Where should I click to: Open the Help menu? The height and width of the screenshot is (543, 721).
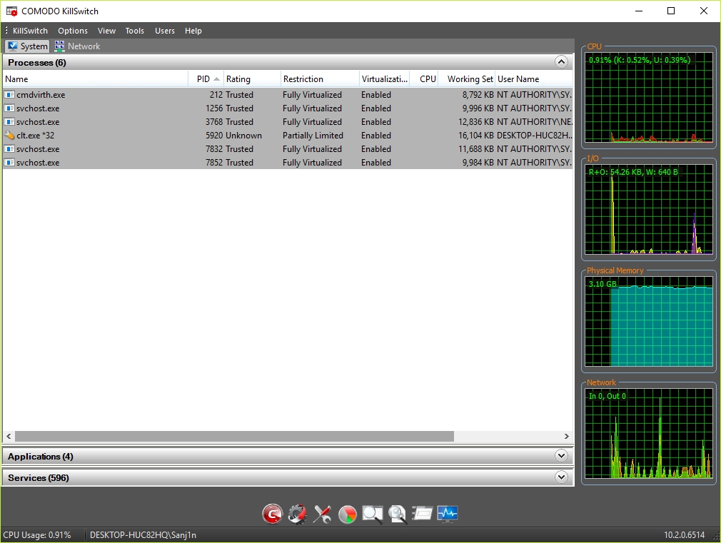point(193,31)
